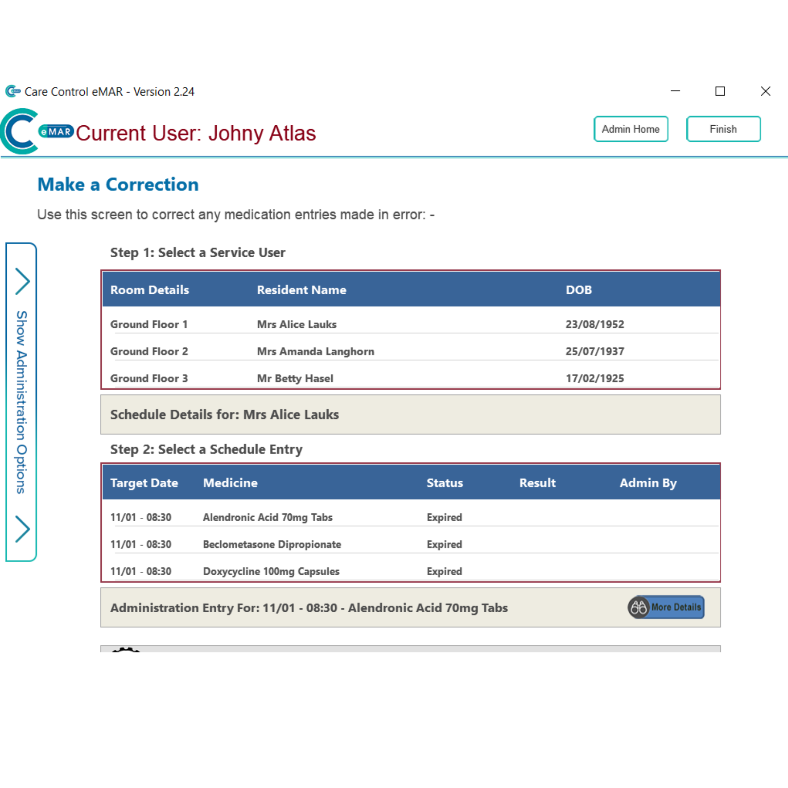Click Result column header
The width and height of the screenshot is (788, 788).
coord(537,483)
